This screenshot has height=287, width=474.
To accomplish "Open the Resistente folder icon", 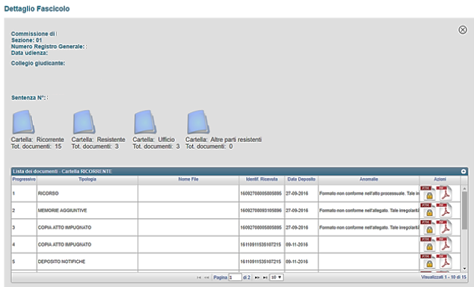I will point(84,122).
